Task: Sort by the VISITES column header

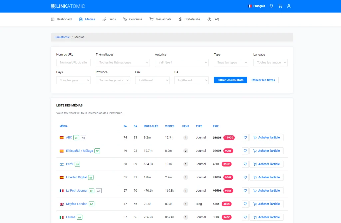Action: [x=170, y=126]
